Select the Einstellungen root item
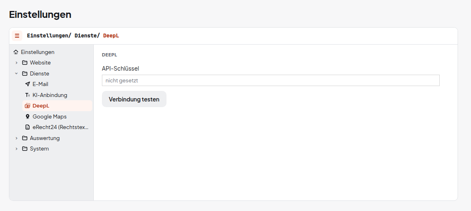This screenshot has height=211, width=471. [37, 52]
